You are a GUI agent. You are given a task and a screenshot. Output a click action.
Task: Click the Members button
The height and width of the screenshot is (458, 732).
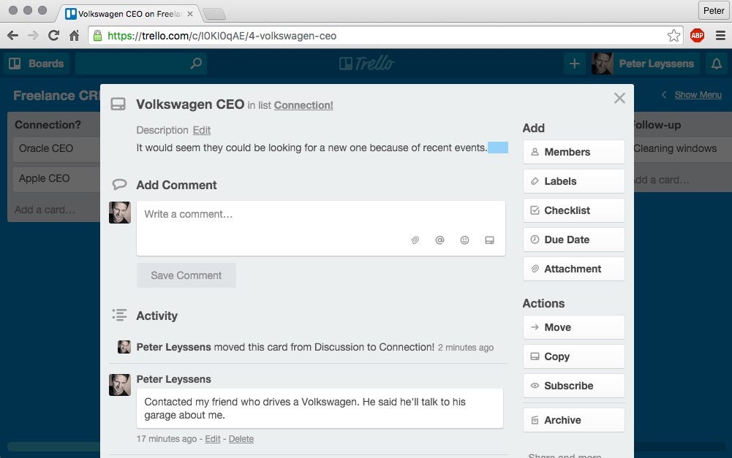574,152
